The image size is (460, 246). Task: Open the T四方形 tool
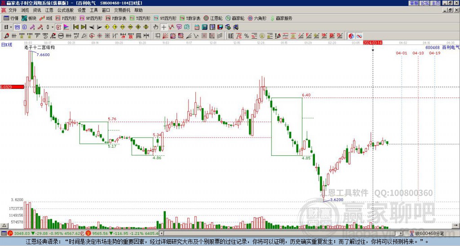pyautogui.click(x=140, y=18)
